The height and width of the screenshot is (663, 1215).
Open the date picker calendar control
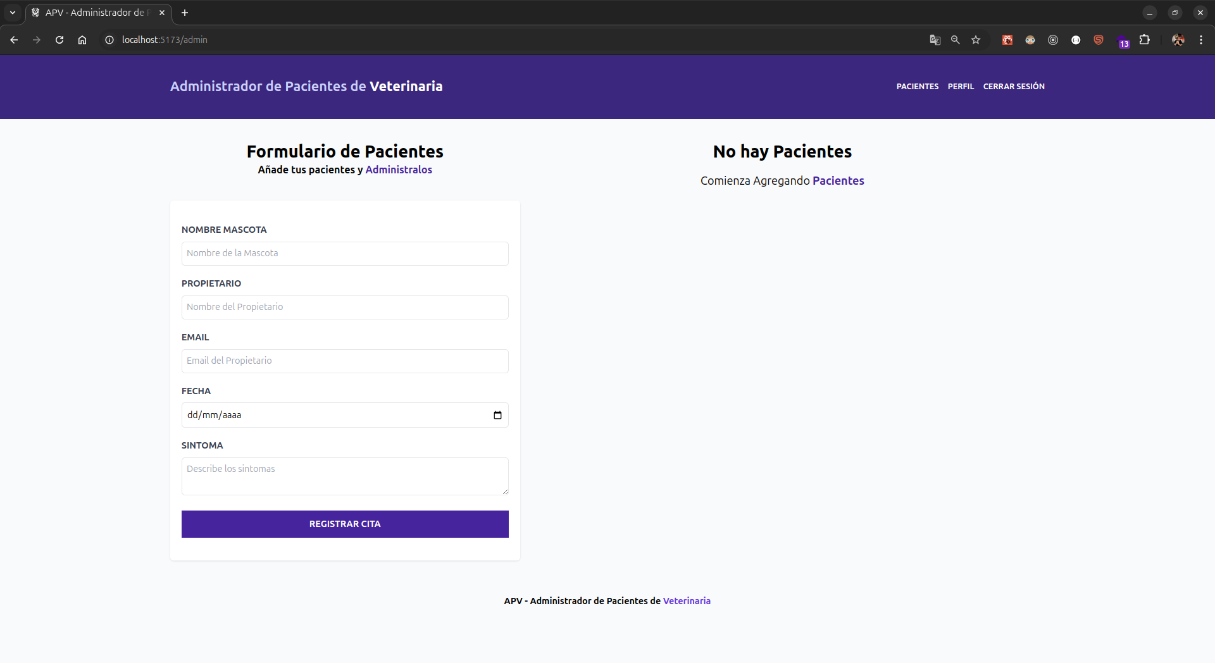tap(498, 415)
